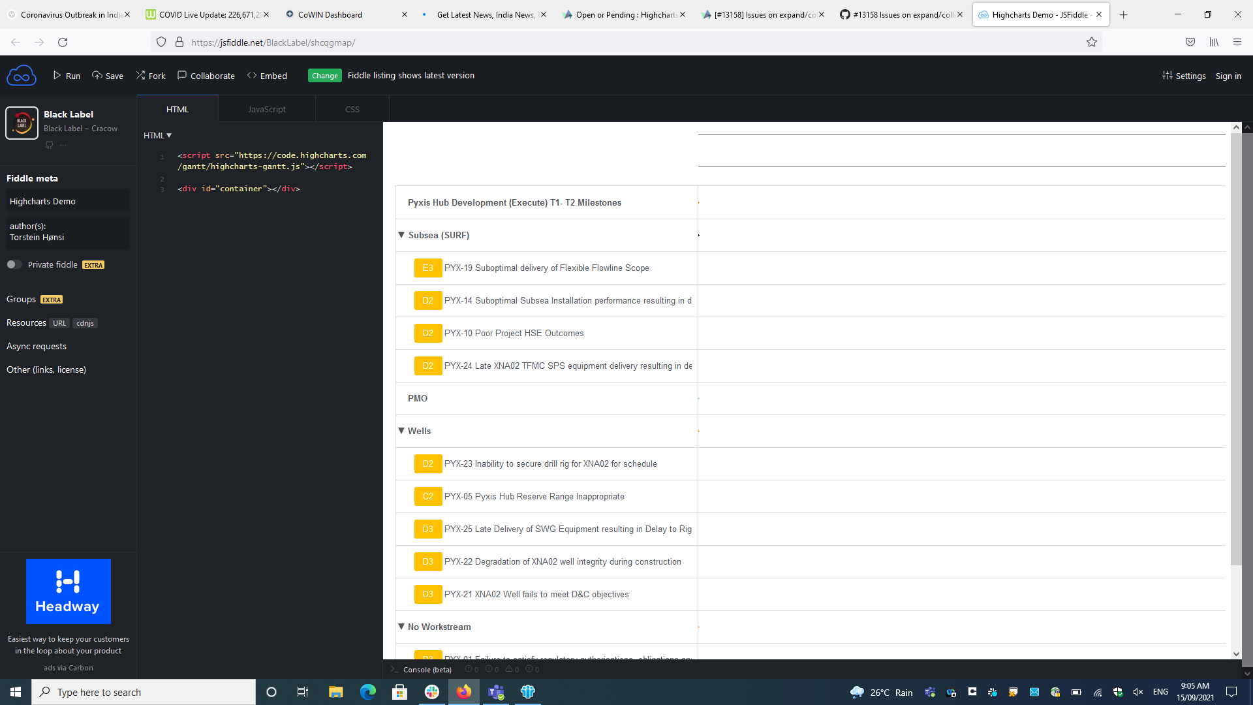The width and height of the screenshot is (1253, 705).
Task: Switch to the CSS tab
Action: [352, 109]
